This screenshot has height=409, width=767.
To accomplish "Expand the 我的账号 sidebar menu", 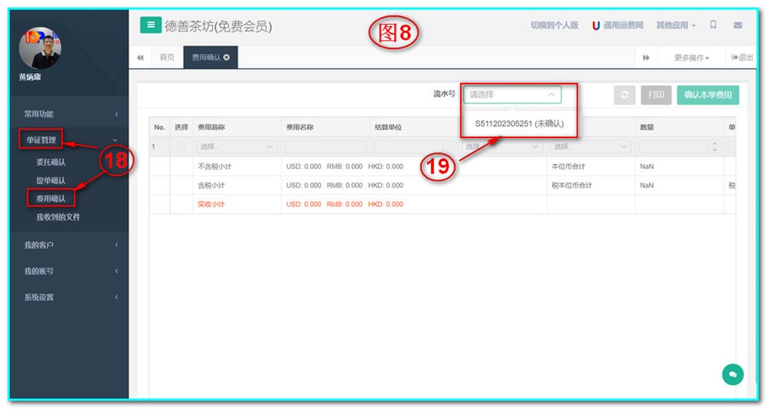I will 70,271.
